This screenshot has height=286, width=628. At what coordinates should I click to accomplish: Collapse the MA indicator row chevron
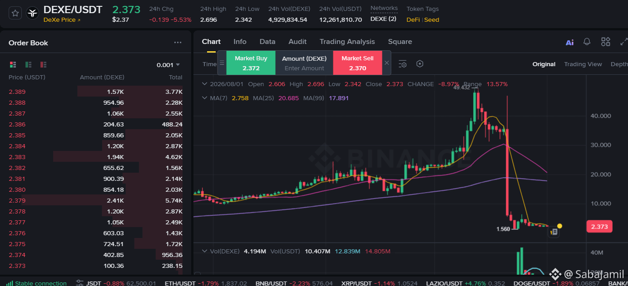click(x=205, y=98)
